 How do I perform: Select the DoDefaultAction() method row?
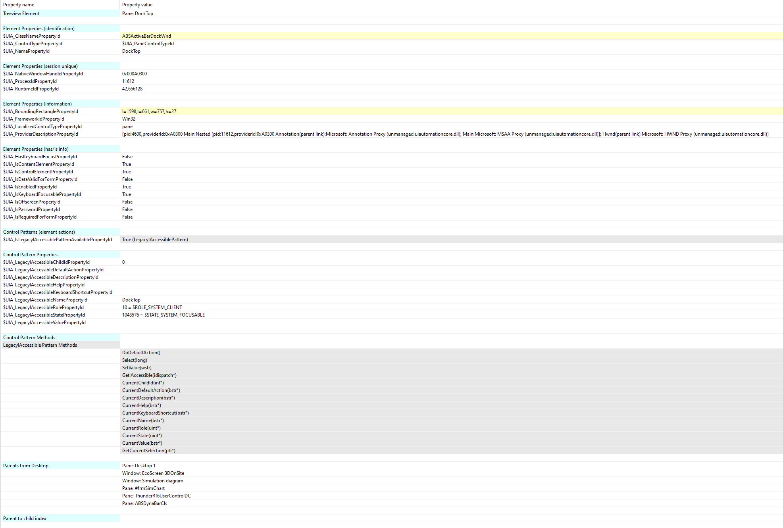pos(451,353)
